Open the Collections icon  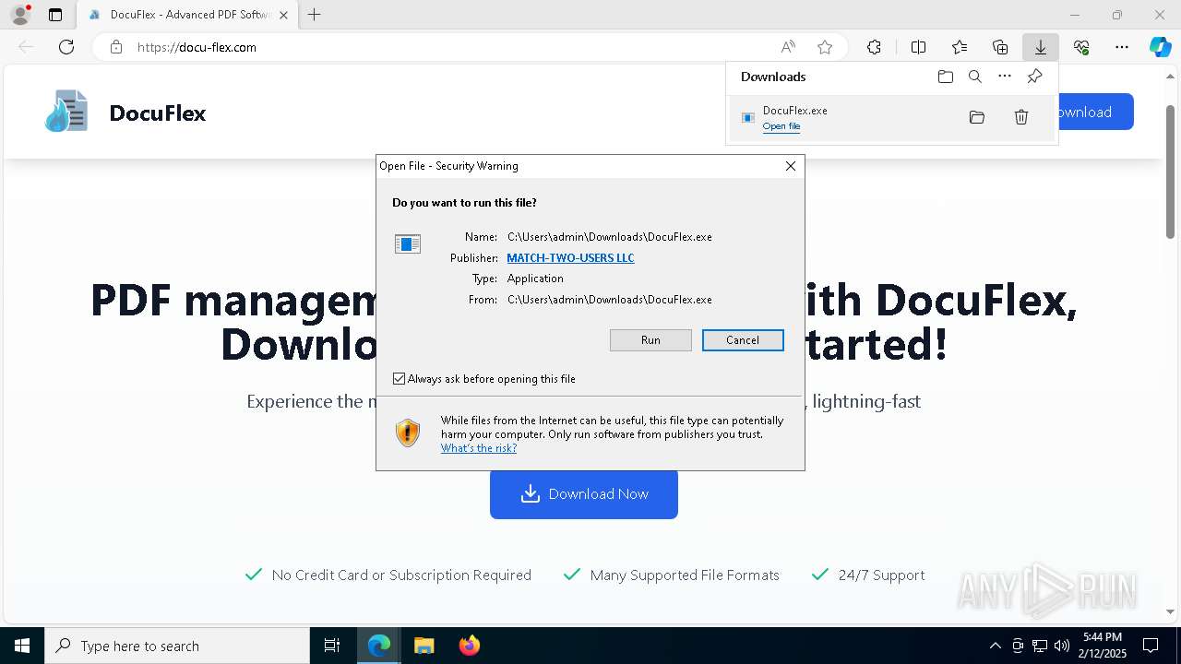pyautogui.click(x=1000, y=47)
